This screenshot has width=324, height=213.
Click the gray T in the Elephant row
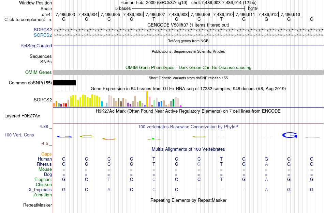[109, 179]
